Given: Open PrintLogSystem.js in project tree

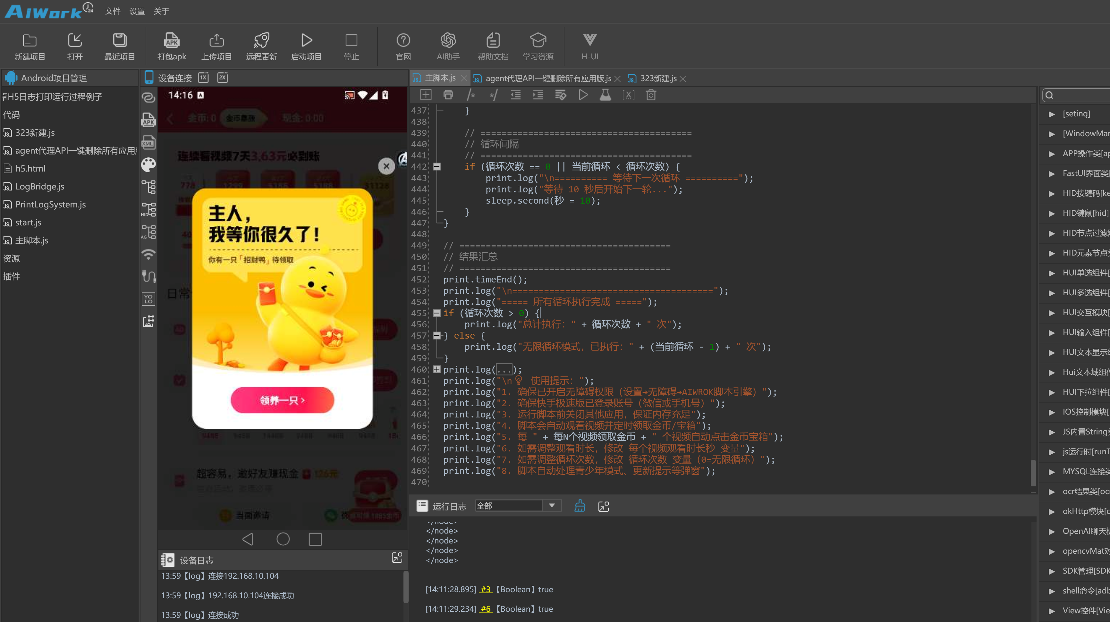Looking at the screenshot, I should coord(50,205).
